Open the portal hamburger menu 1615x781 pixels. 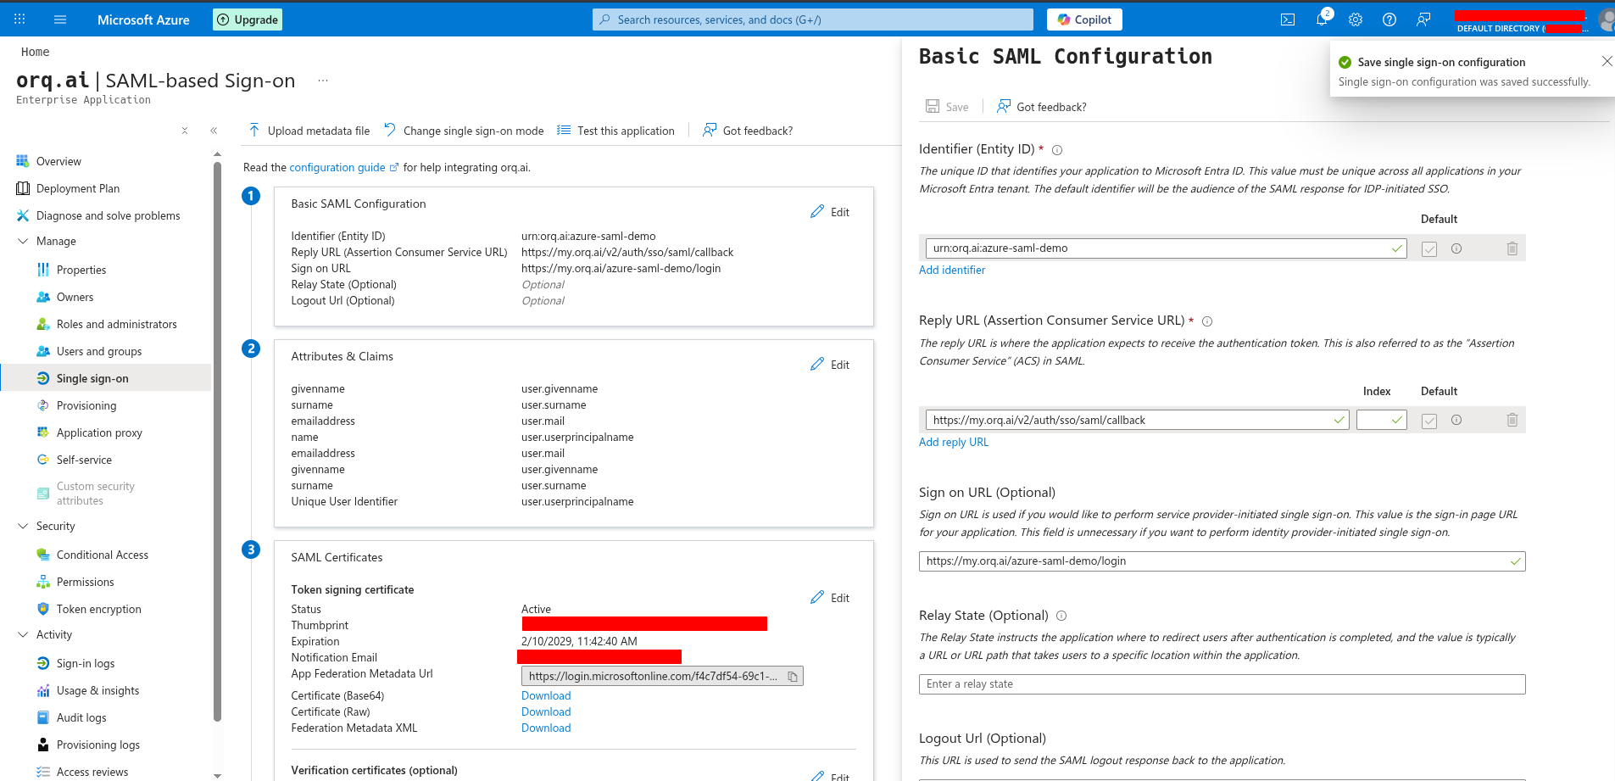click(59, 19)
